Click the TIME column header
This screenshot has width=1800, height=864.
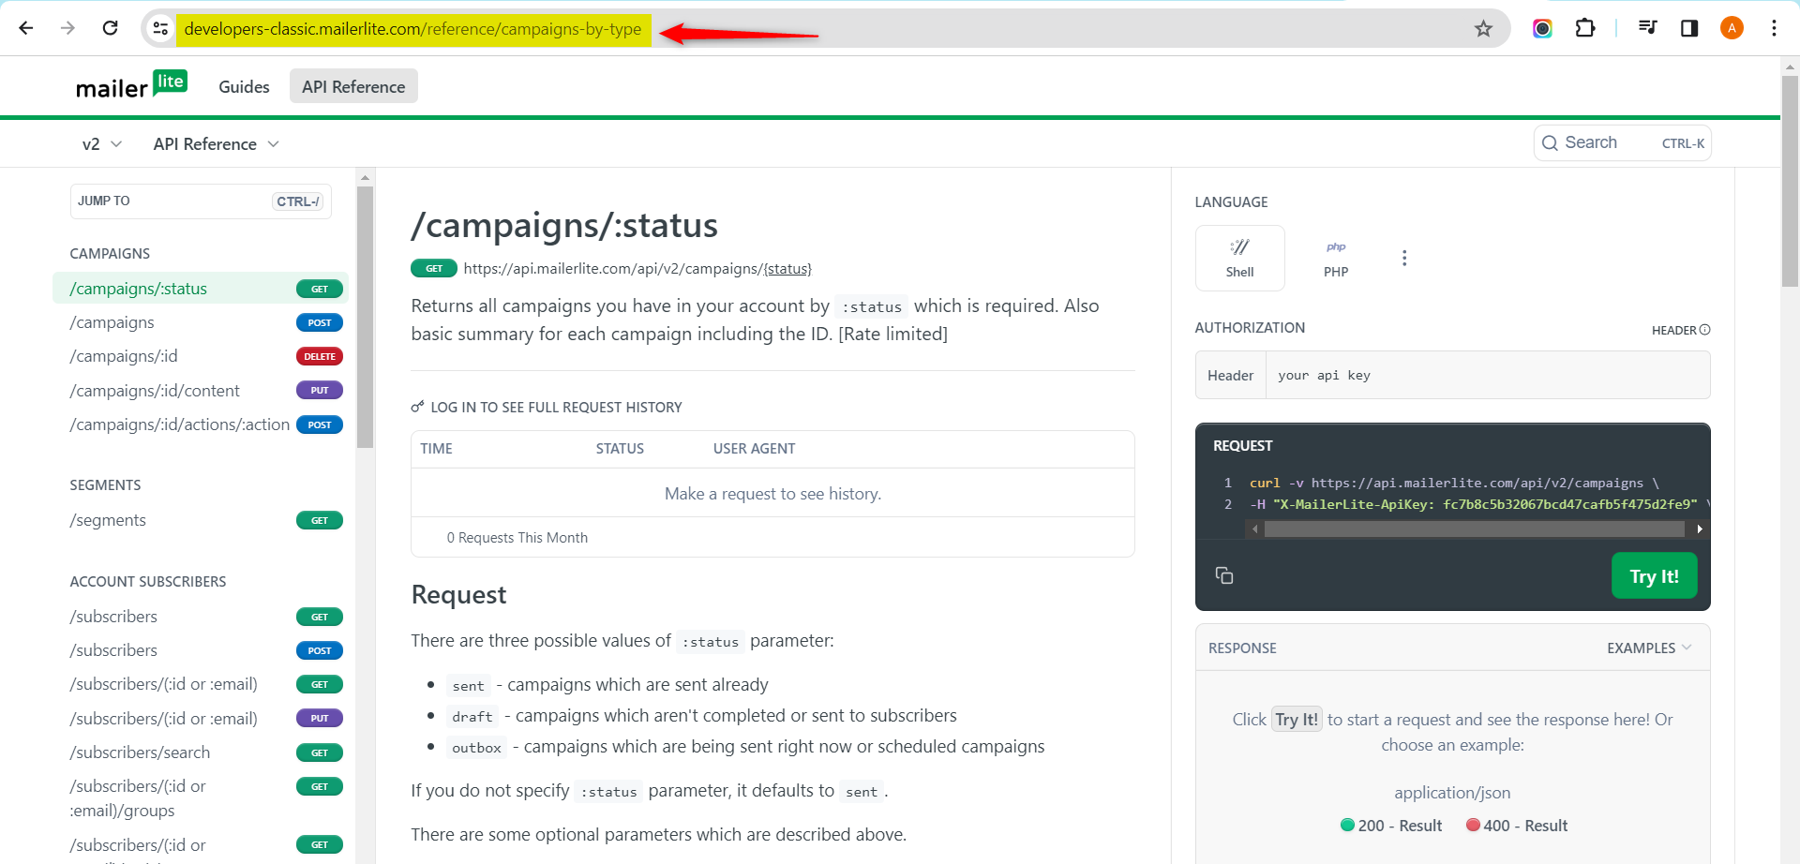click(436, 449)
